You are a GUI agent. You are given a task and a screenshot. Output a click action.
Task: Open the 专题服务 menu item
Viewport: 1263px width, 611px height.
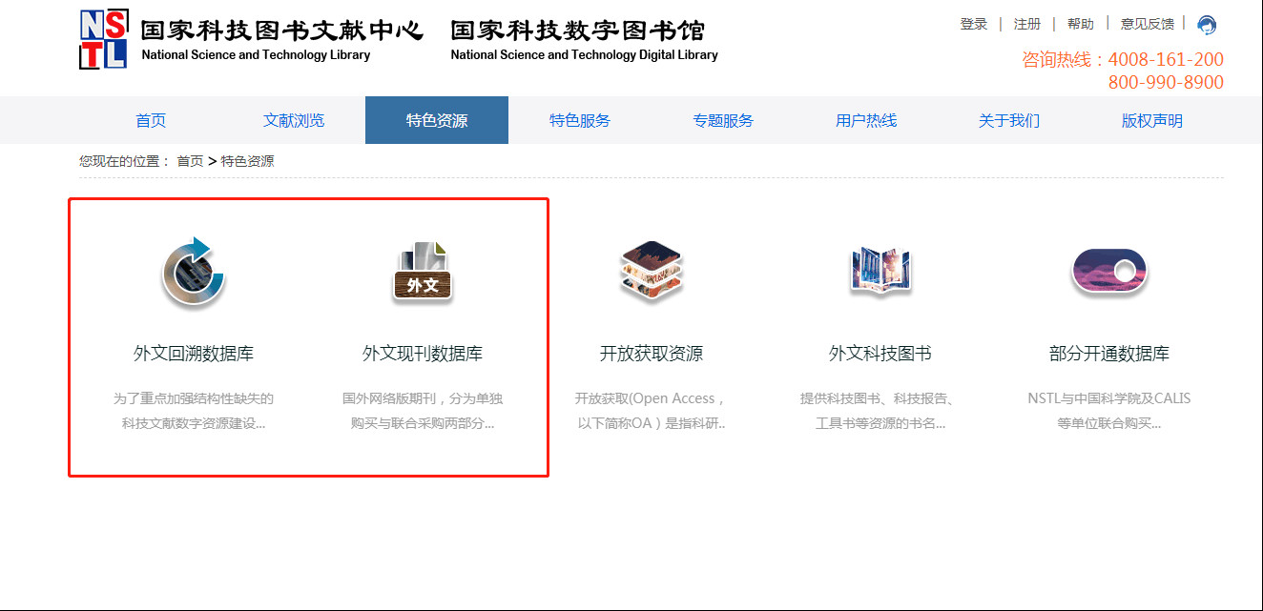click(723, 120)
